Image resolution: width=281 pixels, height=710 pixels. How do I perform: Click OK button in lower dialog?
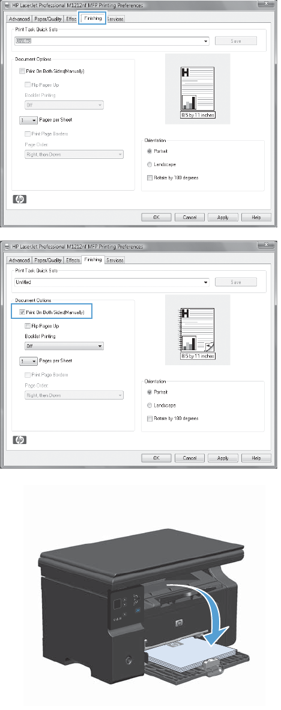156,458
